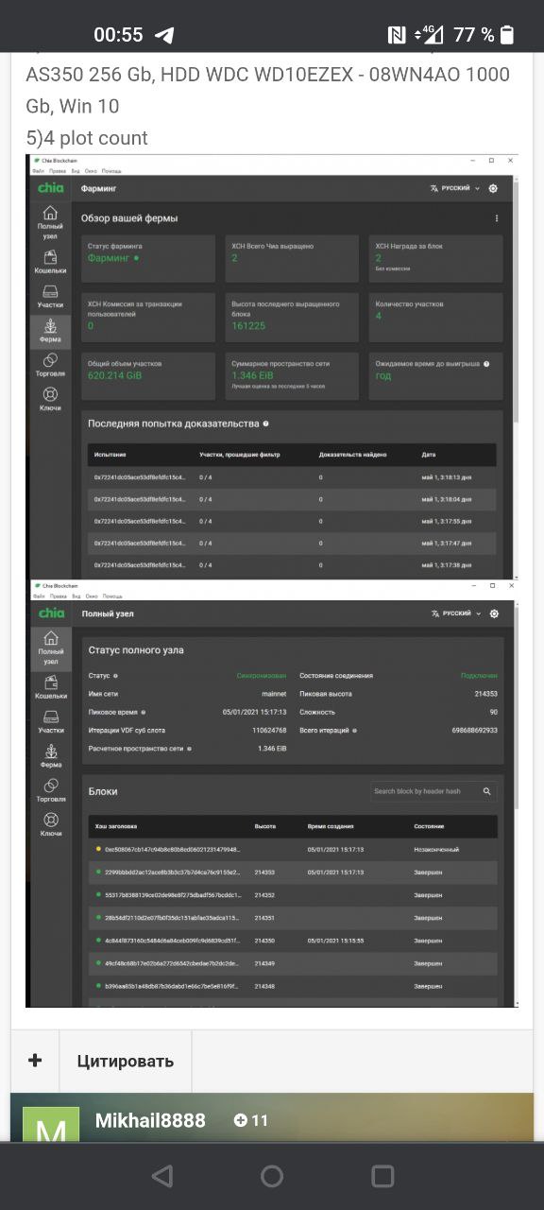Screen dimensions: 544x1210
Task: Click Кошельки wallet icon in upper Chia screenshot
Action: pyautogui.click(x=51, y=263)
